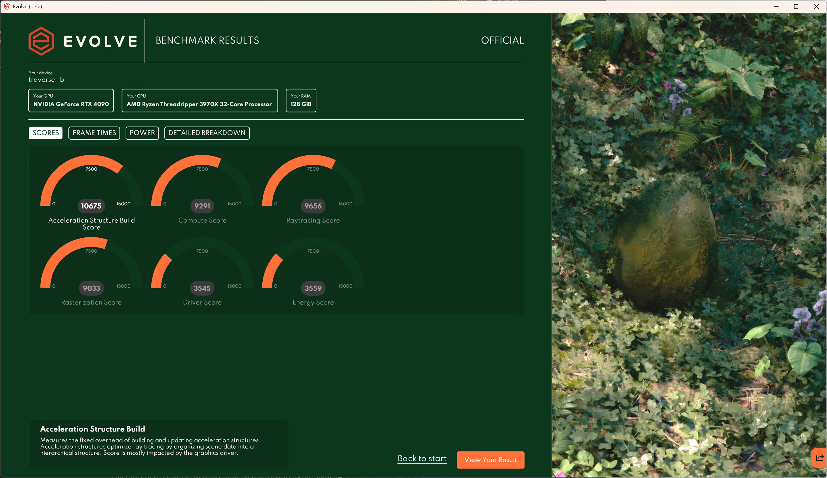Click the device name traverse-jb
The height and width of the screenshot is (478, 827).
click(46, 80)
